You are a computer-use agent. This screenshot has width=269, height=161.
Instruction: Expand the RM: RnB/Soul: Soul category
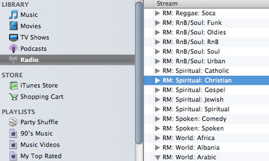click(157, 52)
